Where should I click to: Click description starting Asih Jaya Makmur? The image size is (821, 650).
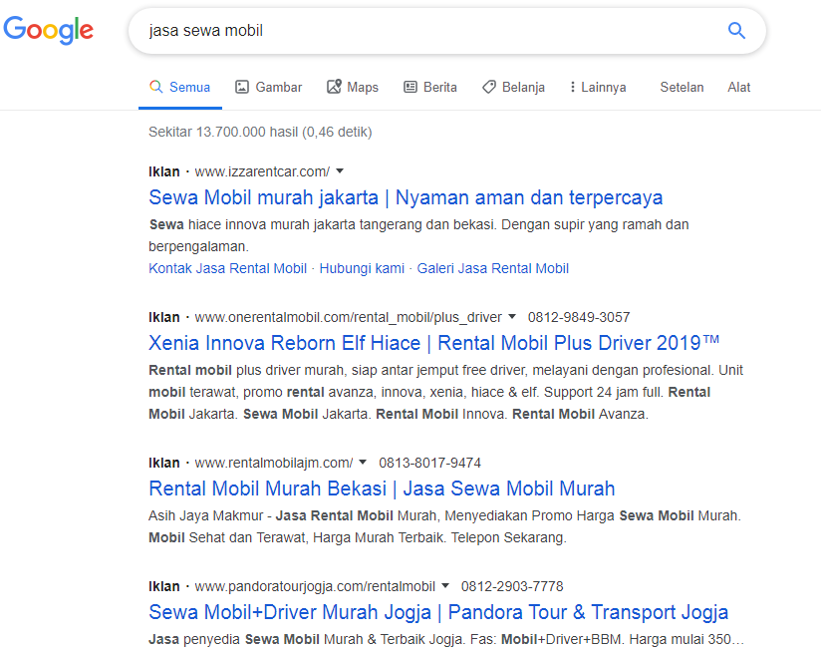pos(445,527)
